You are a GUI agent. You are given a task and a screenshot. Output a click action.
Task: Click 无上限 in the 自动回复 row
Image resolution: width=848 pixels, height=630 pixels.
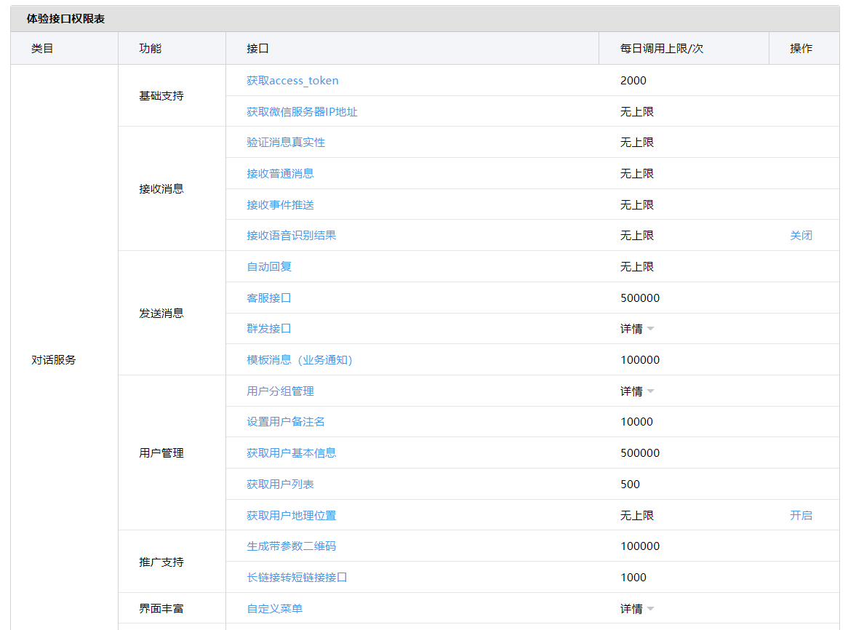[x=636, y=266]
